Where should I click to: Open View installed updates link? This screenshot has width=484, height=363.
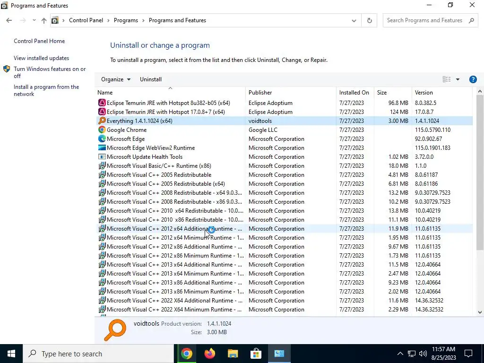coord(42,58)
